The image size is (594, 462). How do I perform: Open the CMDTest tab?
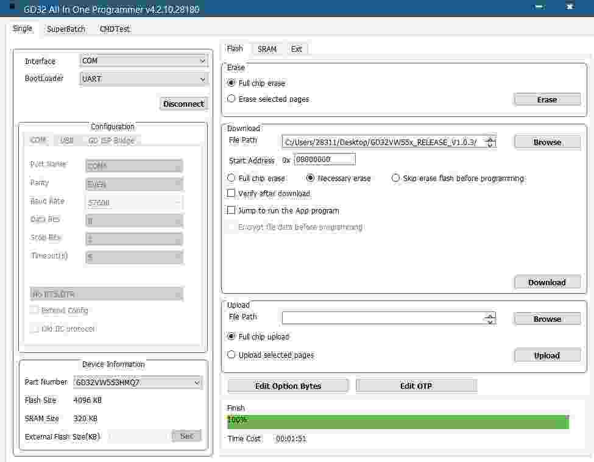115,29
